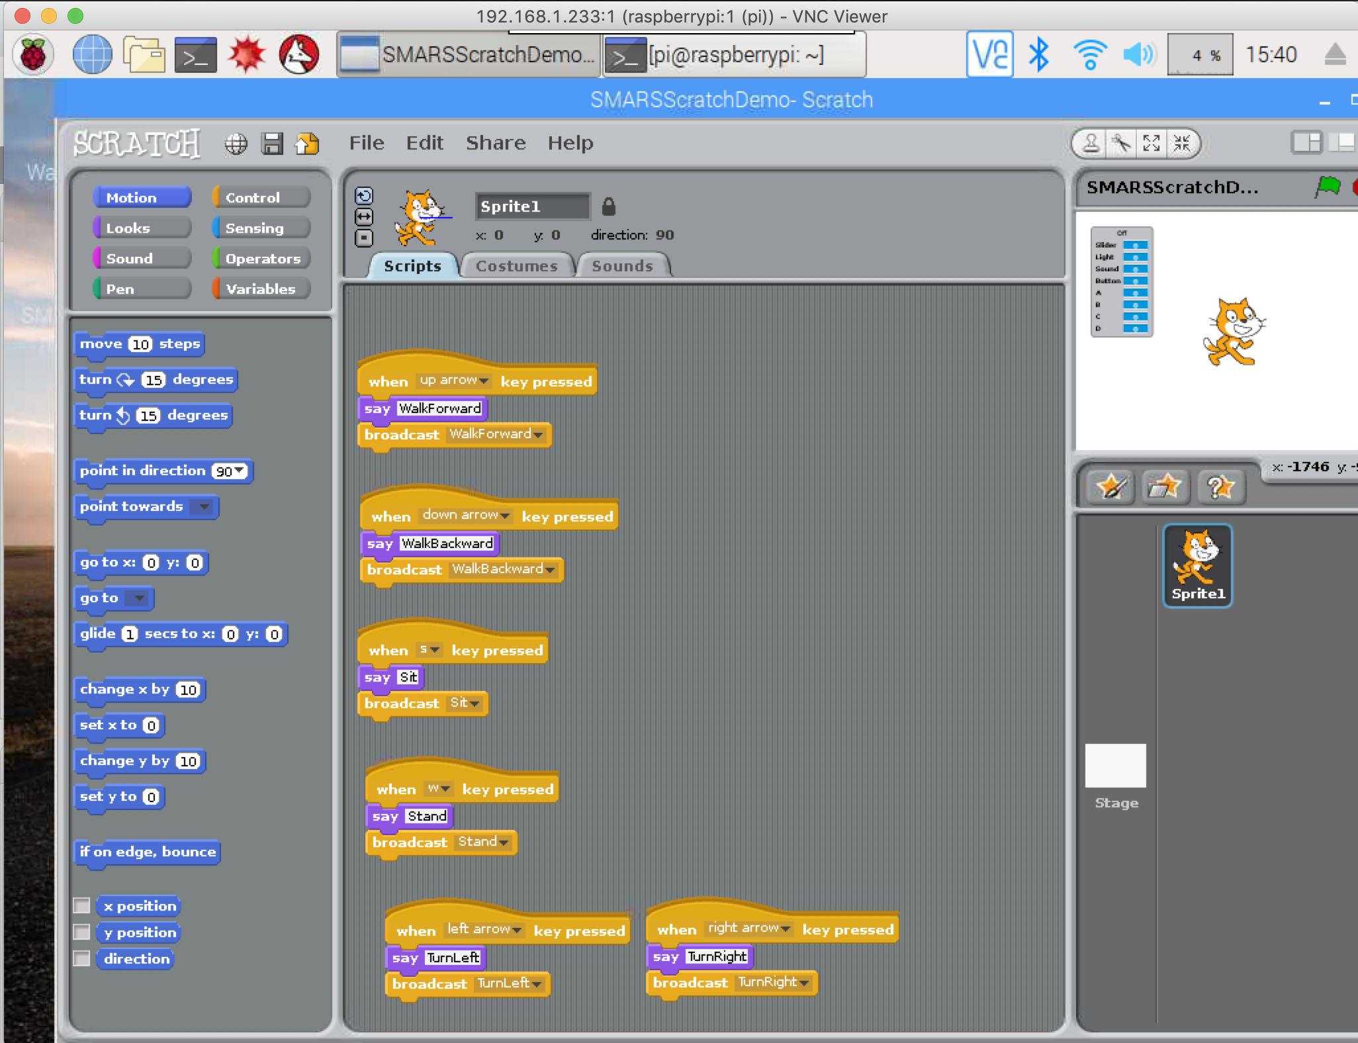The height and width of the screenshot is (1043, 1358).
Task: Open the Wi-Fi network tray menu
Action: (1089, 54)
